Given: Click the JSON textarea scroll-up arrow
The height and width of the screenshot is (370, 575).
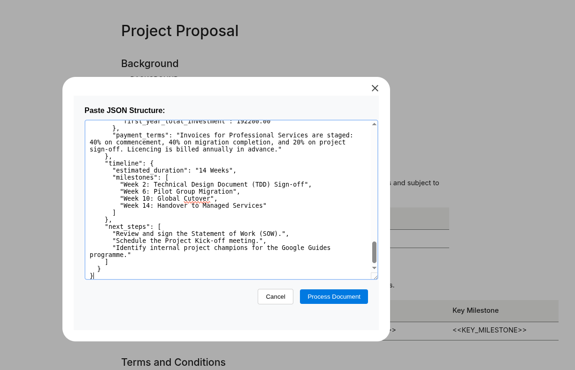Looking at the screenshot, I should 374,124.
